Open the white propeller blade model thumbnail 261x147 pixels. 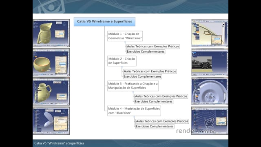pos(51,121)
